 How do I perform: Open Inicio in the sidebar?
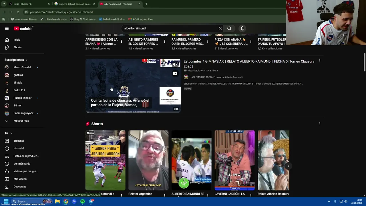pyautogui.click(x=22, y=40)
